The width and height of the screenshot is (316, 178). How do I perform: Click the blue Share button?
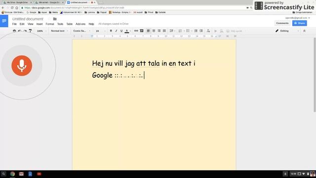click(300, 23)
